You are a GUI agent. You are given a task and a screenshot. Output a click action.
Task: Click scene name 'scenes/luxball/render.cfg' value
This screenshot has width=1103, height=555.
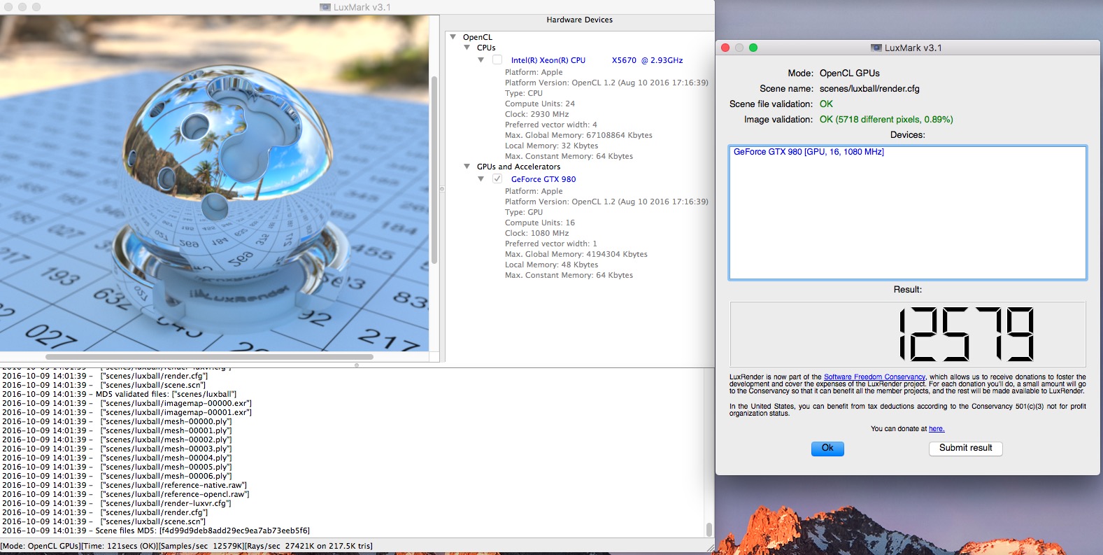pyautogui.click(x=869, y=89)
